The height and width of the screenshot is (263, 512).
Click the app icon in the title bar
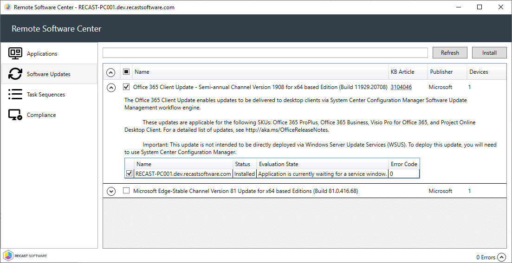tap(7, 7)
